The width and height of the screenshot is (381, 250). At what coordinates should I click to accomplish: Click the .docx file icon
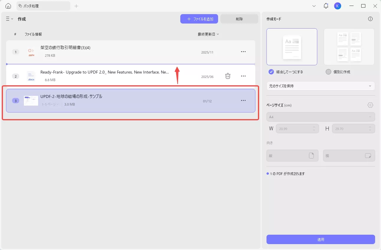[31, 76]
